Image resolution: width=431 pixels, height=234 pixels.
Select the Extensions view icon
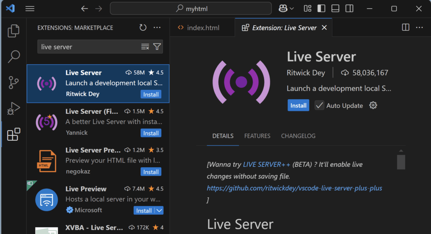tap(13, 134)
